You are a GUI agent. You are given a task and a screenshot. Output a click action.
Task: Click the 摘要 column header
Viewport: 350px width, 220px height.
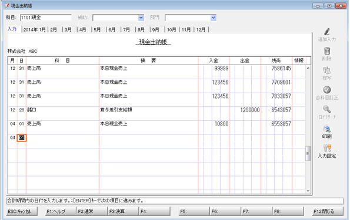tap(148, 60)
